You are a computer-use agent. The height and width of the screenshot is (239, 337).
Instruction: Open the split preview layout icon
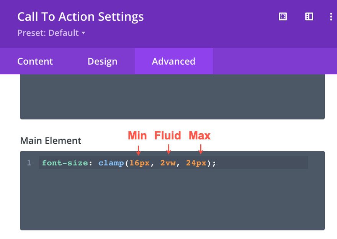[309, 17]
